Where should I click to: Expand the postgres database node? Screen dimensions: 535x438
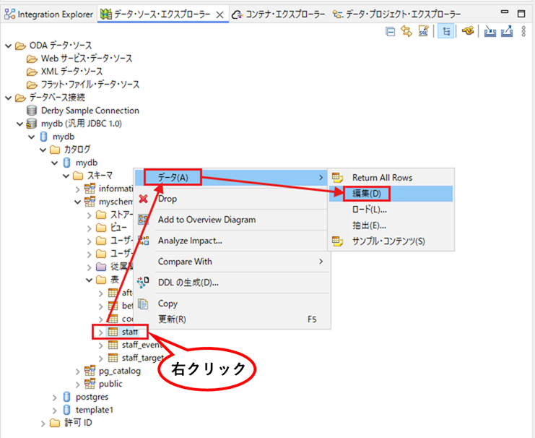pos(55,398)
